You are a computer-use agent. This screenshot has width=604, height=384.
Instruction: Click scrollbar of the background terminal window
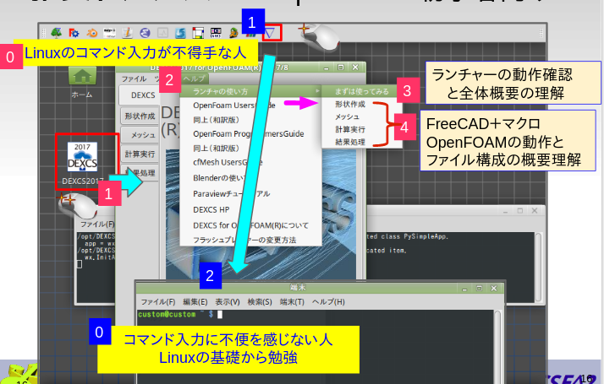click(538, 267)
